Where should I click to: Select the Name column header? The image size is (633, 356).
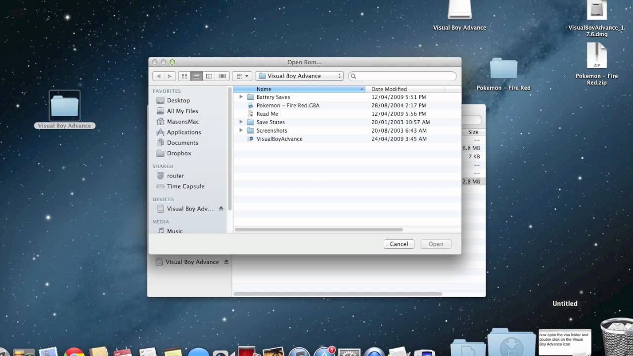click(264, 89)
